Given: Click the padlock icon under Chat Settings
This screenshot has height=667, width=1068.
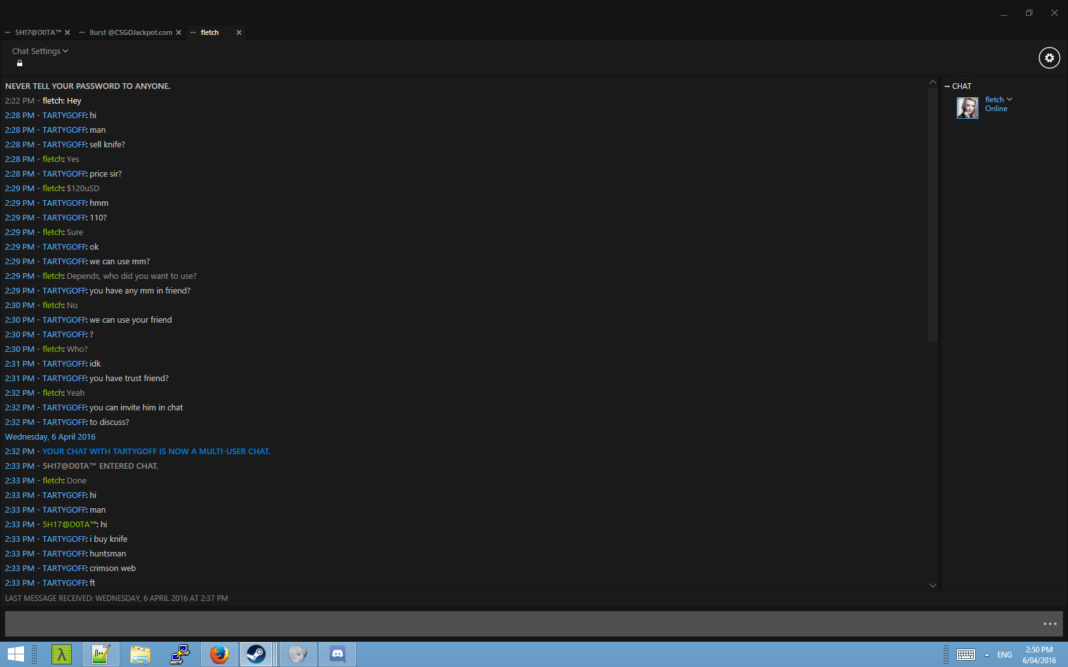Looking at the screenshot, I should [20, 64].
